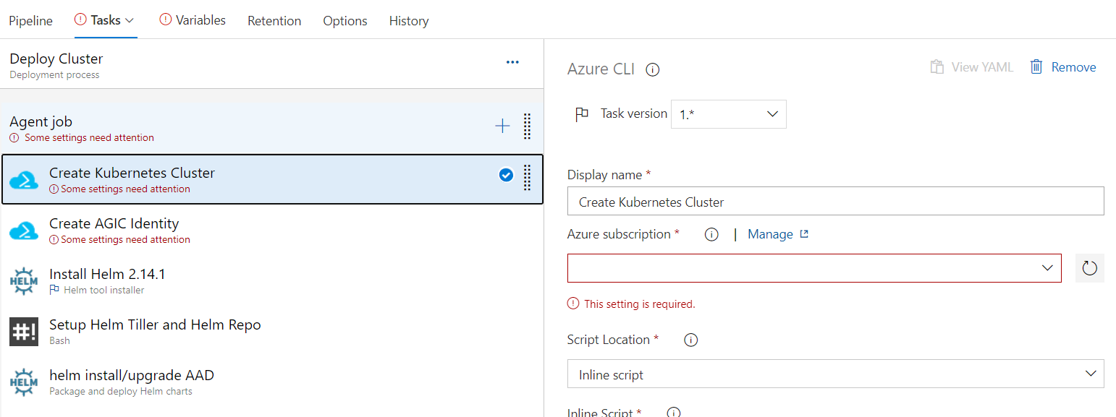Viewport: 1116px width, 417px height.
Task: Select Setup Helm Tiller and Helm Repo task
Action: pyautogui.click(x=271, y=331)
